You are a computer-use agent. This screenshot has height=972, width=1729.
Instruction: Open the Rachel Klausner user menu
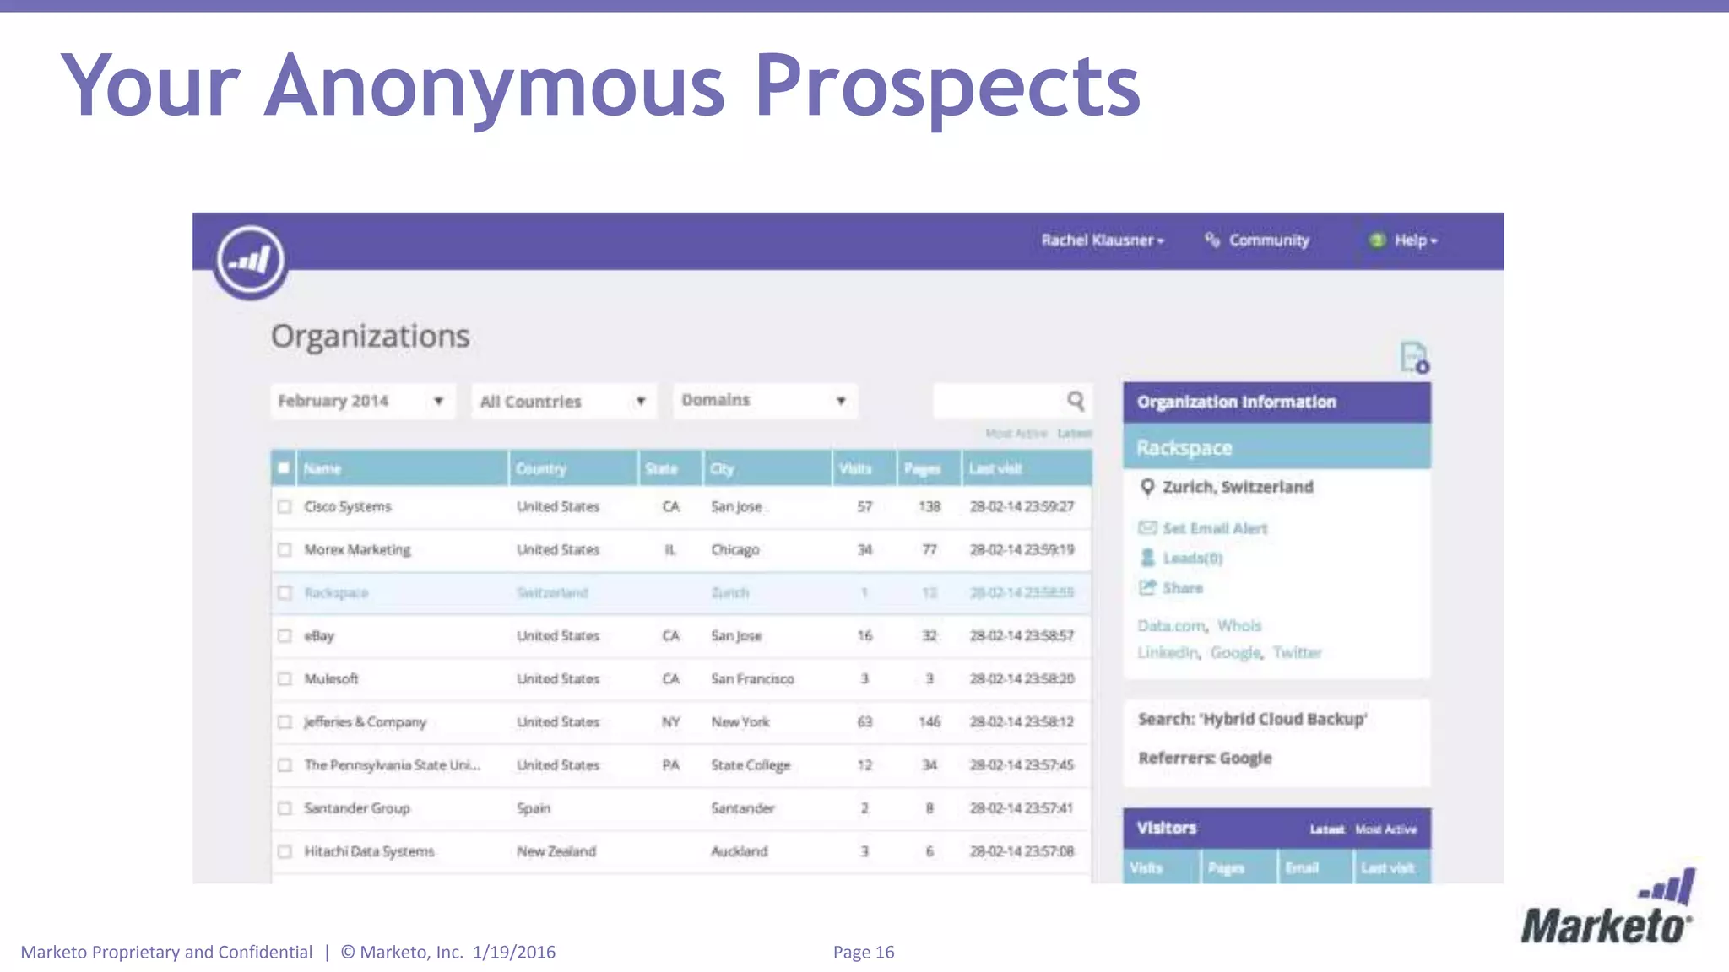click(1103, 240)
